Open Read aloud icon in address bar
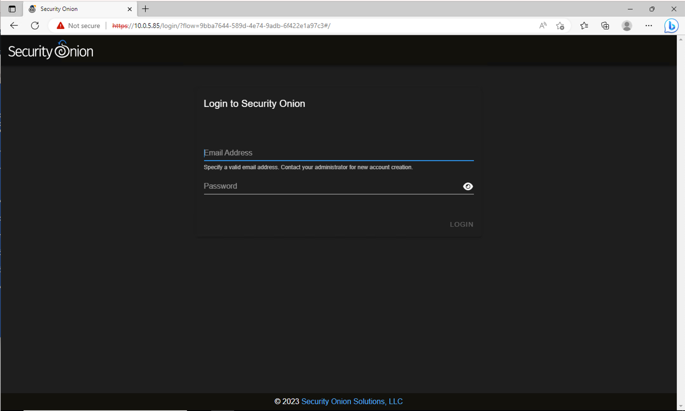The width and height of the screenshot is (685, 411). point(543,25)
